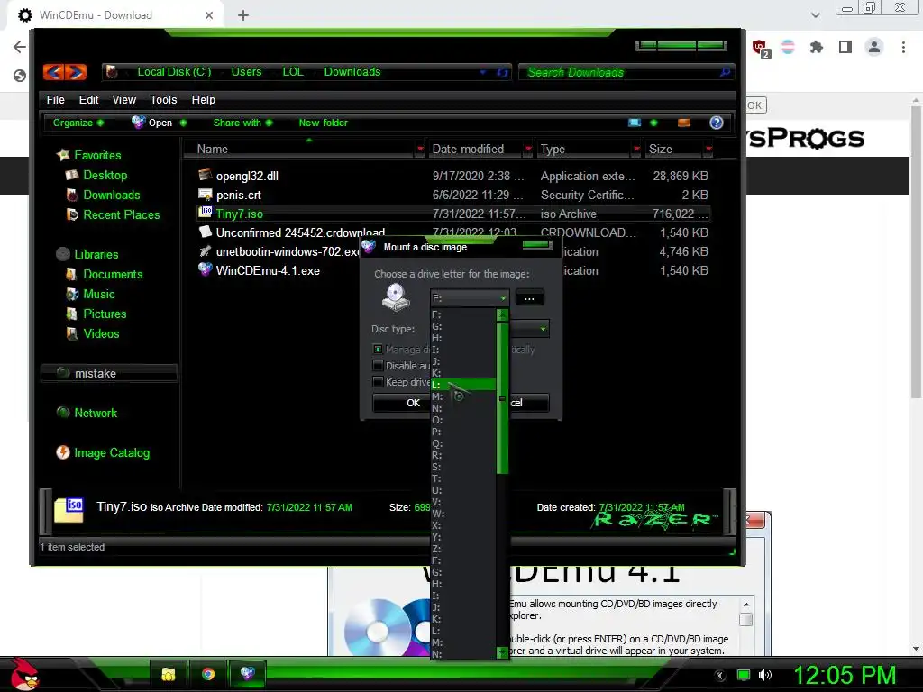Open the Organize dropdown
The height and width of the screenshot is (692, 923).
[78, 123]
